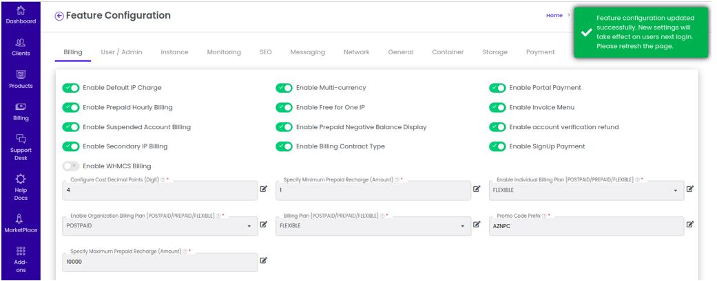Open Enable Individual Billing Plan dropdown
Viewport: 717px width, 281px height.
pyautogui.click(x=587, y=190)
